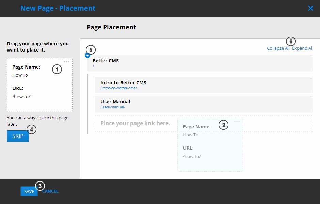Click the dots handle on floating dragged card
Screen dimensions: 320x204
point(237,122)
